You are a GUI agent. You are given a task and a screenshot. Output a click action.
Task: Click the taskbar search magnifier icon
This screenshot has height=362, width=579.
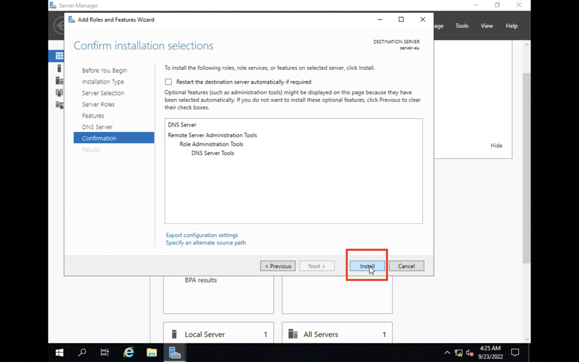(x=82, y=353)
